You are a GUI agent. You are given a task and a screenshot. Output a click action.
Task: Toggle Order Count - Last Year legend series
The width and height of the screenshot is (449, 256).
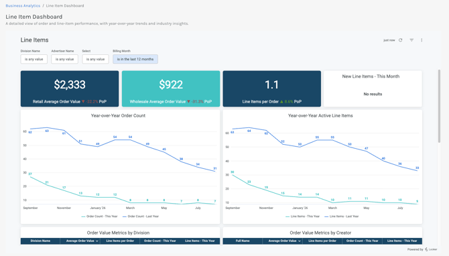click(141, 216)
